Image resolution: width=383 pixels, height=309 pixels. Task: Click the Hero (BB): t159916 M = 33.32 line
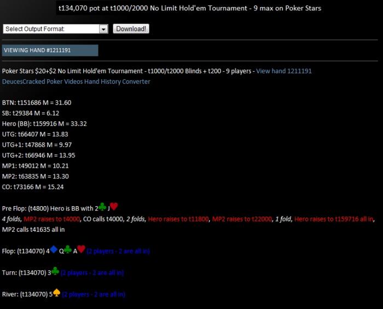(44, 124)
